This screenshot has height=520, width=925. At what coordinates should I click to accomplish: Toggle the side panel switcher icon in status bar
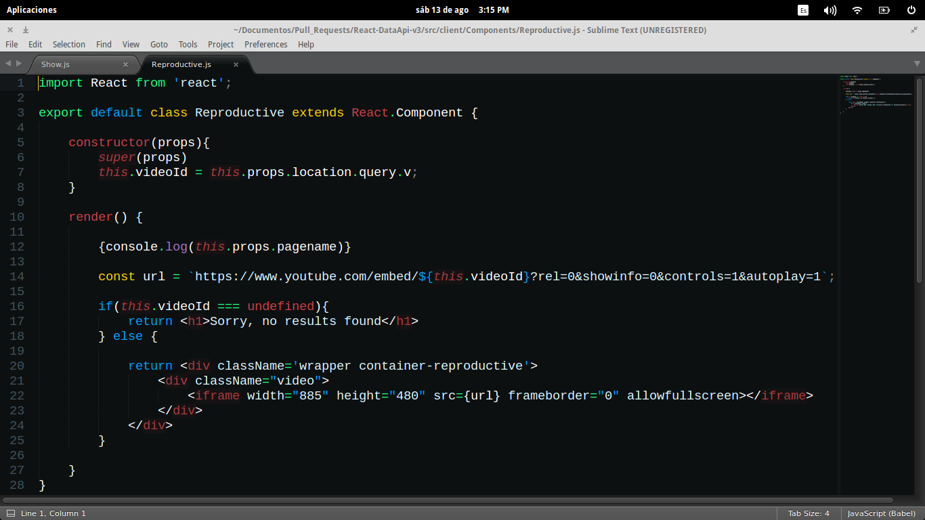coord(11,513)
